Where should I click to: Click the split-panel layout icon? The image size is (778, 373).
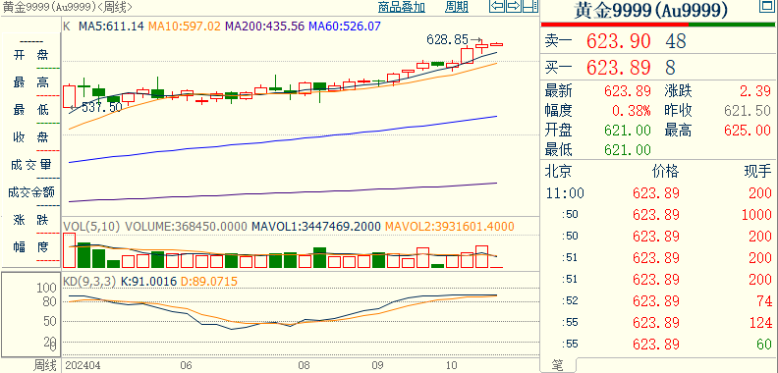[x=530, y=7]
